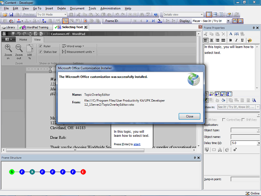Switch to the Library tab
This screenshot has height=196, width=261.
tap(9, 27)
